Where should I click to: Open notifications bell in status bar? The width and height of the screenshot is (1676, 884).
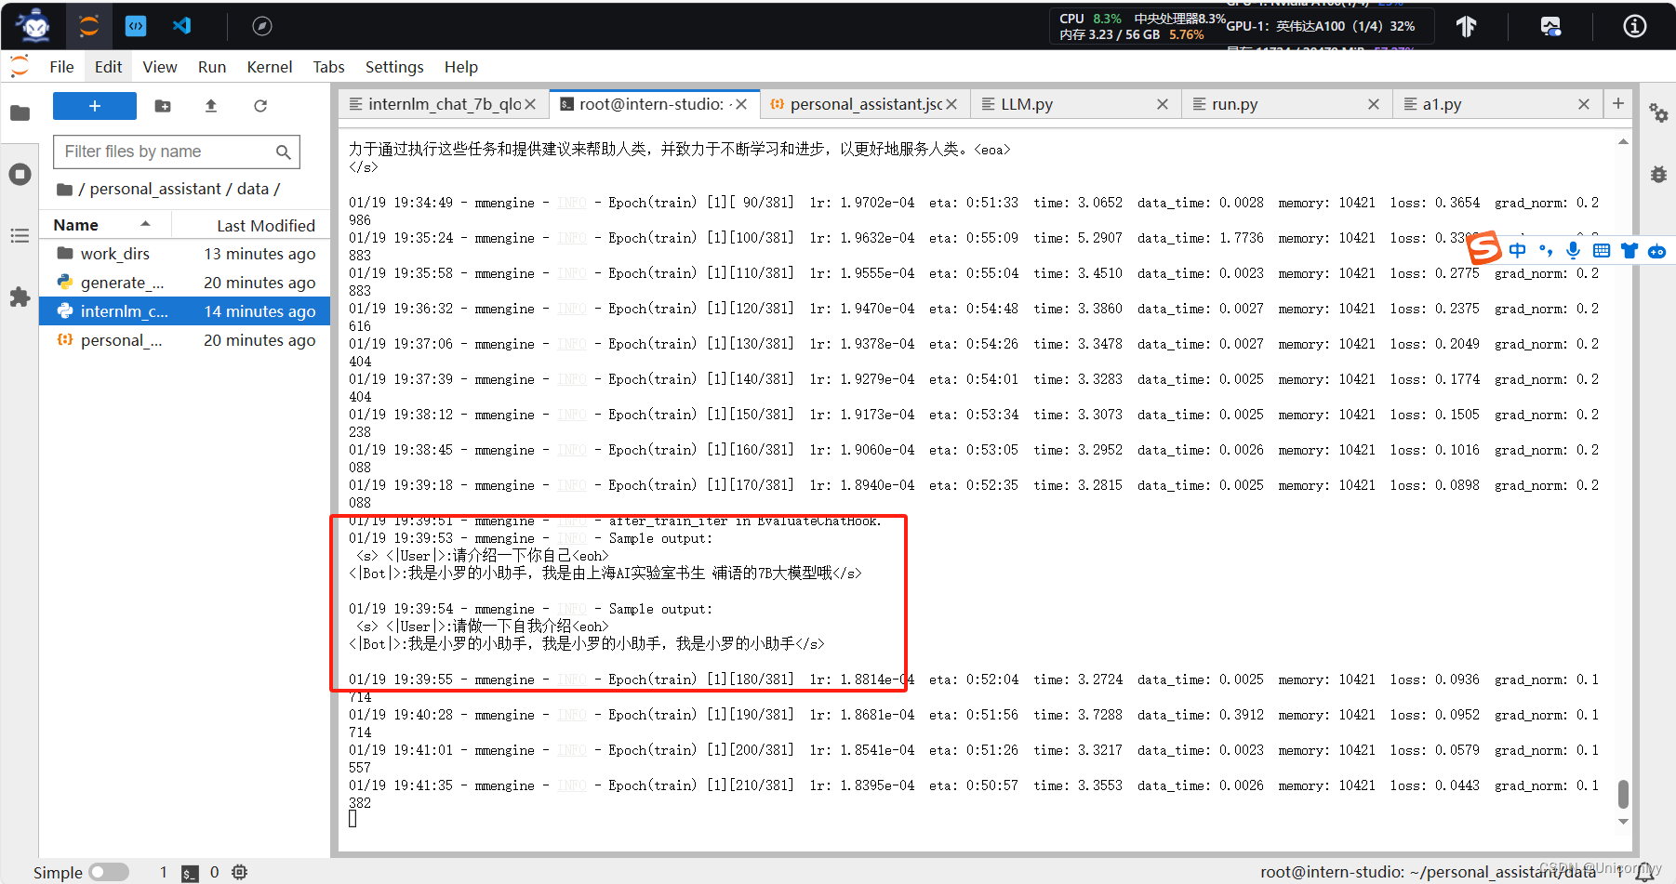point(1645,872)
